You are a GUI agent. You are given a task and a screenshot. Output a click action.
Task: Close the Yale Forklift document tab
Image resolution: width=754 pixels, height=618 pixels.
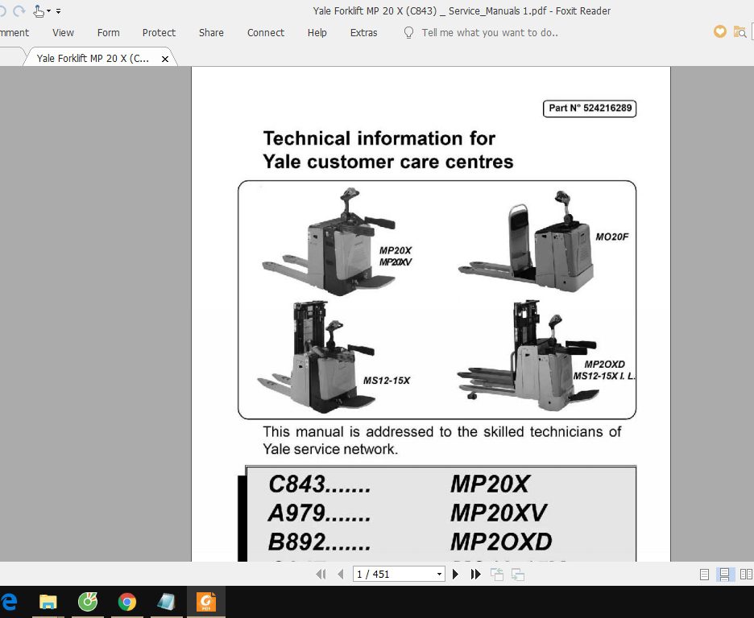pyautogui.click(x=165, y=59)
